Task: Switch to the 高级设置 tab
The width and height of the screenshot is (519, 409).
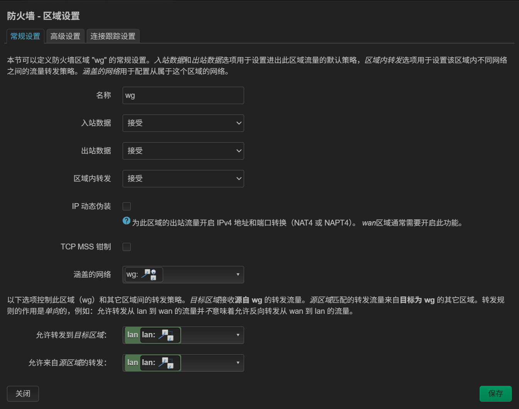Action: tap(65, 36)
